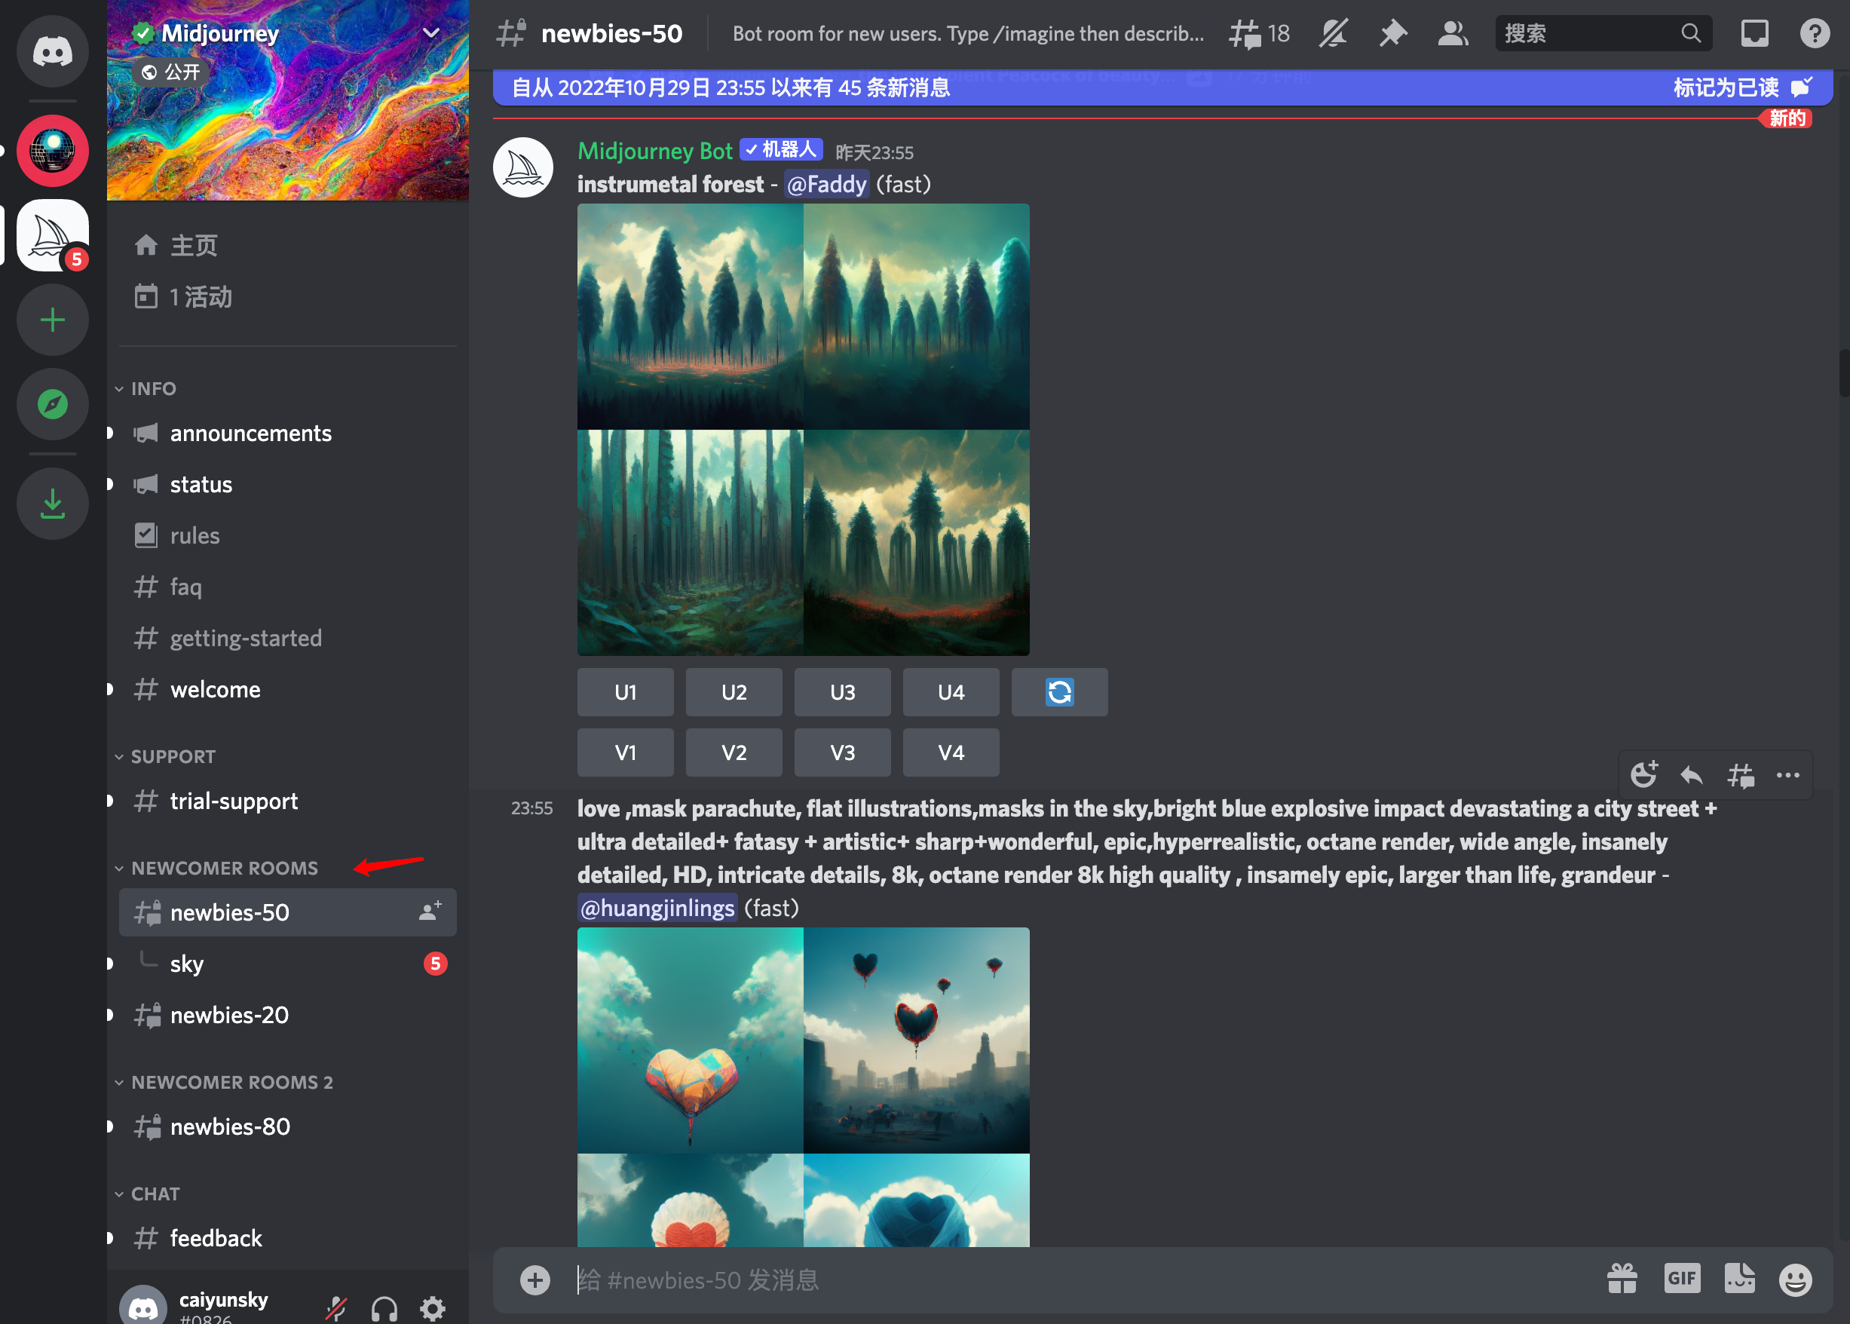
Task: Open more options ellipsis on message
Action: (1788, 774)
